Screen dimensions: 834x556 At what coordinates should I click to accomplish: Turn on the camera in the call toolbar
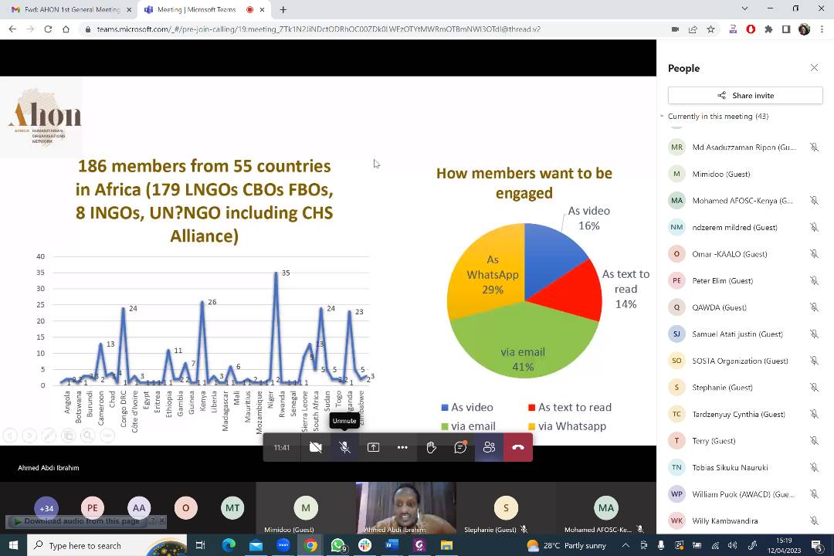pos(315,447)
